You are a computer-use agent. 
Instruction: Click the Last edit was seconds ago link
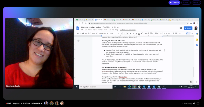pos(128,30)
